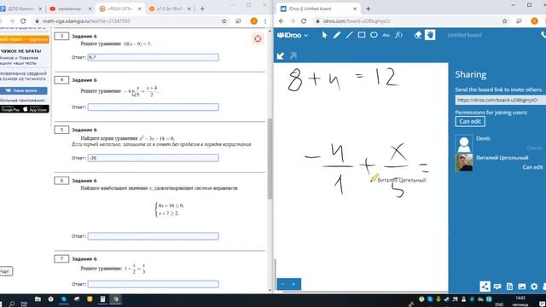The image size is (546, 307).
Task: Open the App Store badge
Action: coord(36,109)
